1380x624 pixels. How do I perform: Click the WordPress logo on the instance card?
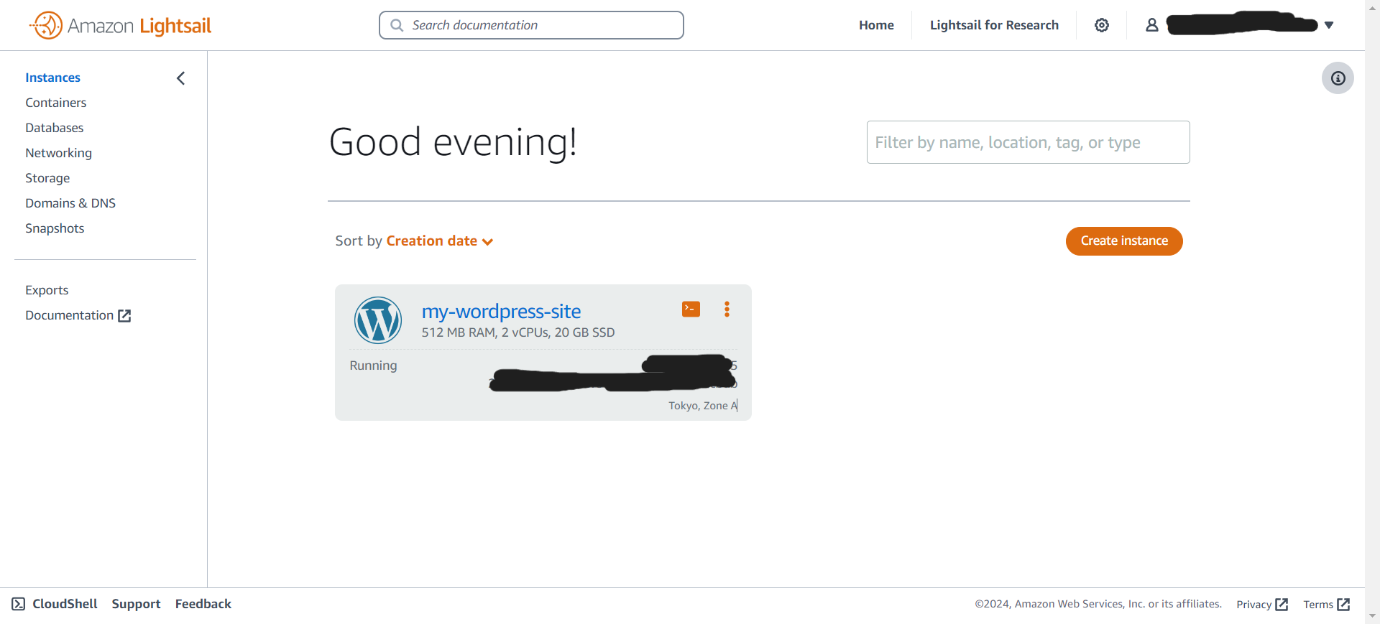(x=378, y=320)
